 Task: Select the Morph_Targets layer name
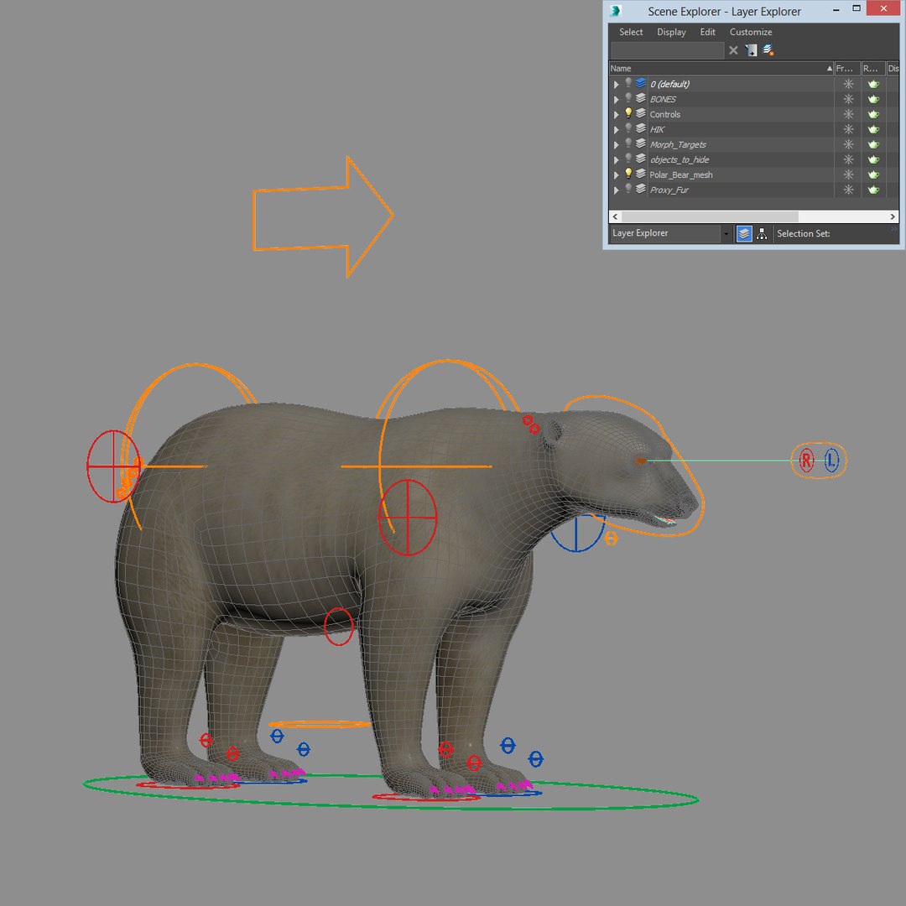click(677, 144)
